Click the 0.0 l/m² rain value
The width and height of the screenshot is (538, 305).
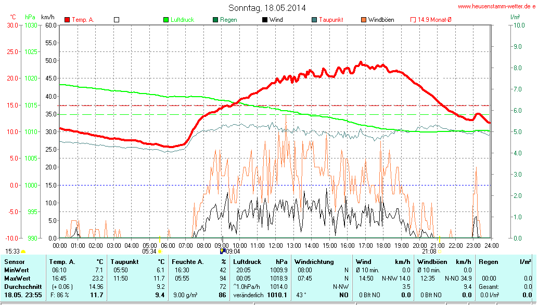pyautogui.click(x=489, y=295)
